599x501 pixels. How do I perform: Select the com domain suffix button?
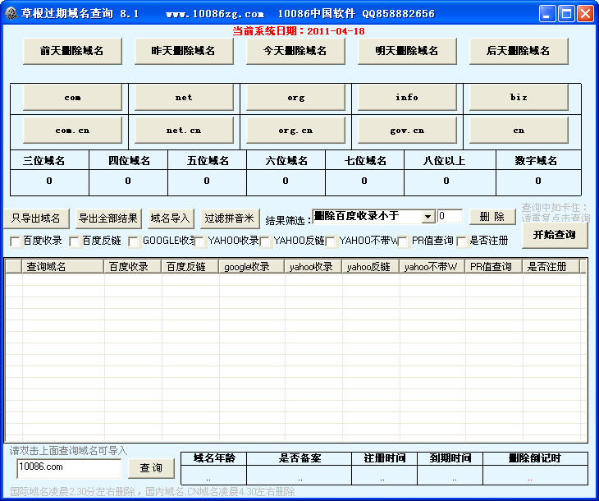pos(72,98)
